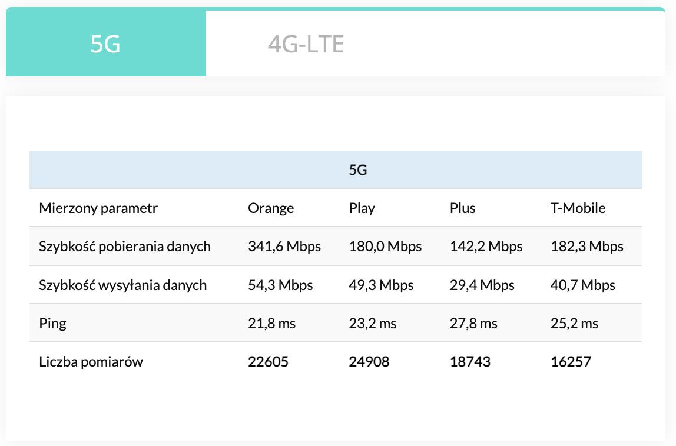Click the Play column header
The image size is (676, 446).
click(x=362, y=208)
